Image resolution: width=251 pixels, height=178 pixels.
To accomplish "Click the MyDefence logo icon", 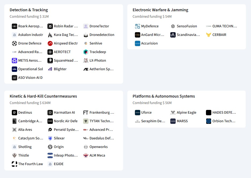I will [138, 26].
